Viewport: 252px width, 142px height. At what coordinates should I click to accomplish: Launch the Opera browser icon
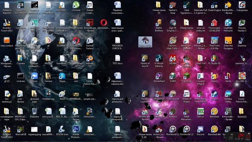[x=104, y=24]
